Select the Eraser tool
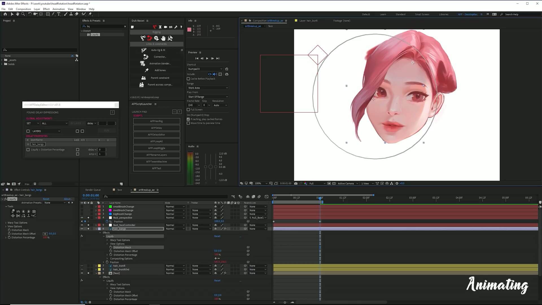This screenshot has height=305, width=542. pos(77,14)
